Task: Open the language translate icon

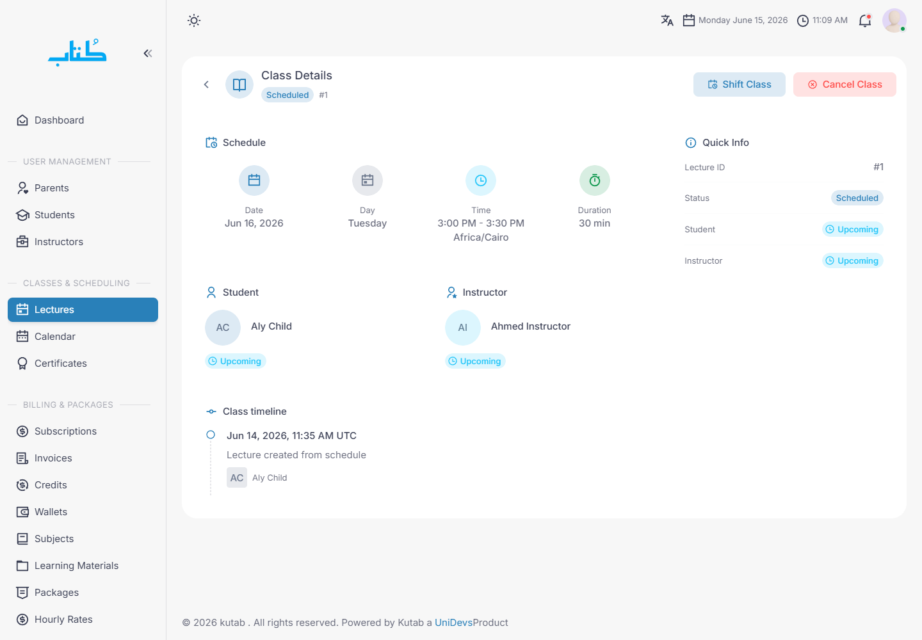Action: coord(667,20)
